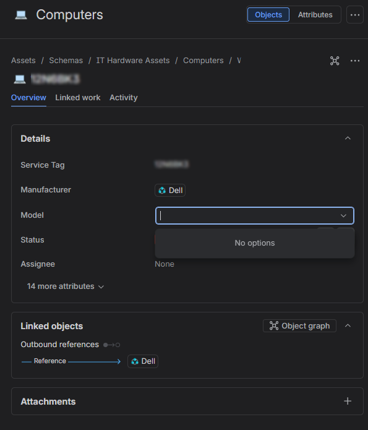Open the header more options ellipsis button

click(355, 15)
